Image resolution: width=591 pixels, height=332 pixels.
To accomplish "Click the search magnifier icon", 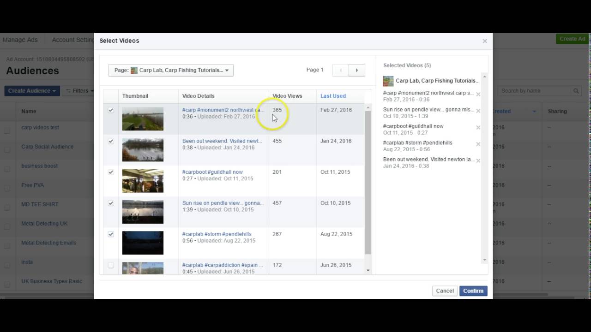I will coord(576,91).
